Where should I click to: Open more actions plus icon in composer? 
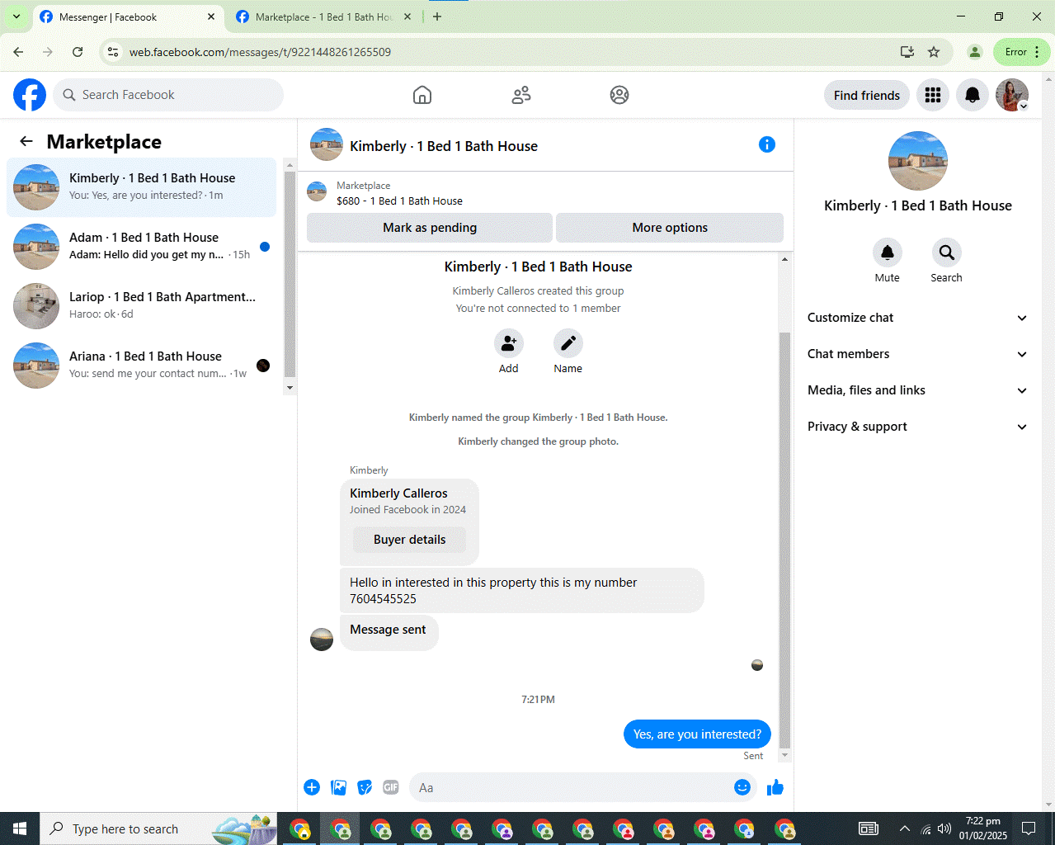point(312,787)
